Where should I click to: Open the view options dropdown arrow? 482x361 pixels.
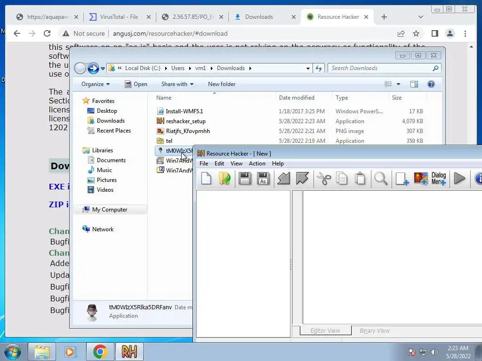point(398,84)
